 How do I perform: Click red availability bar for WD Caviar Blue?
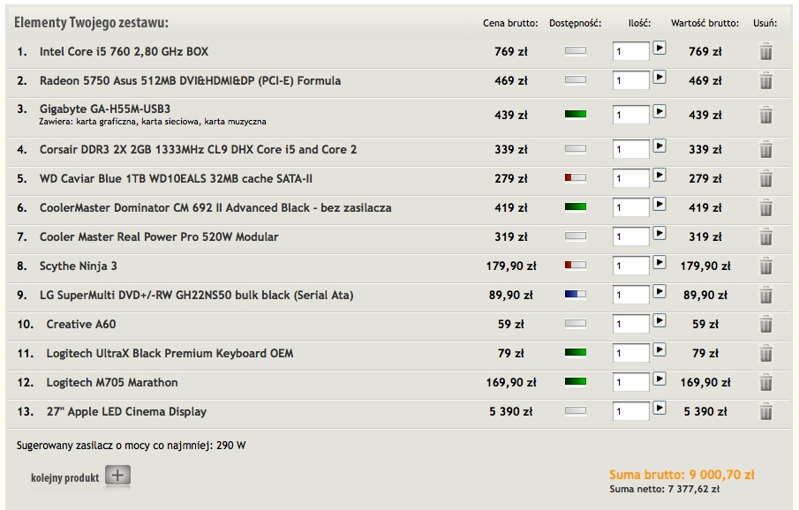576,178
